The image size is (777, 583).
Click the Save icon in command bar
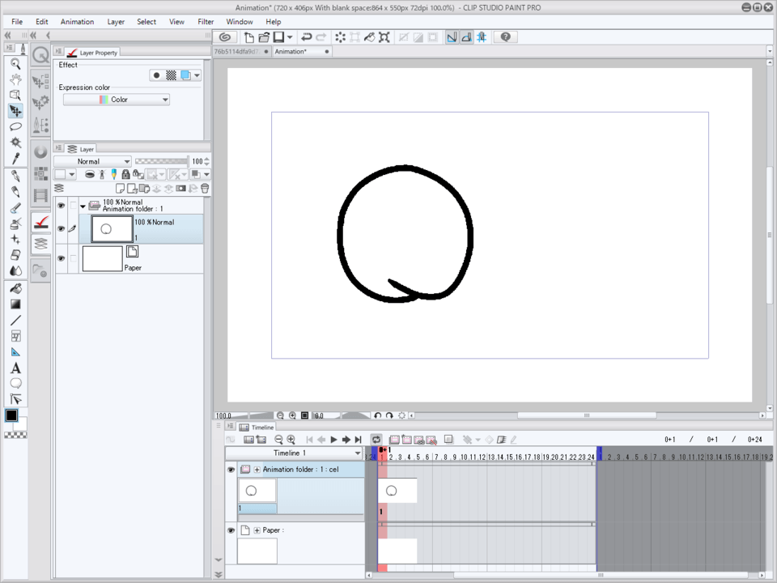(x=278, y=37)
